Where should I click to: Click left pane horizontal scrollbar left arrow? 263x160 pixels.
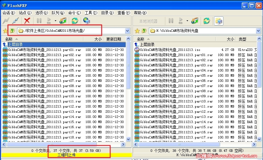4,144
